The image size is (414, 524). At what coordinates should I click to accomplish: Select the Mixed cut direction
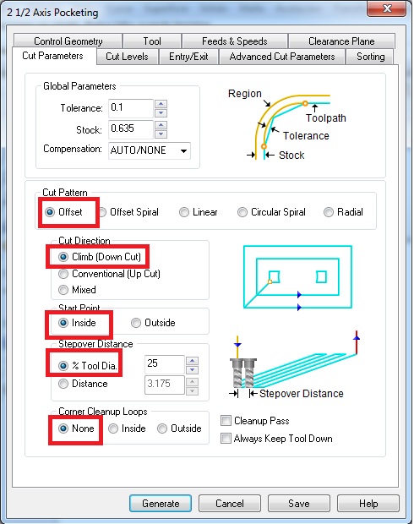point(77,290)
